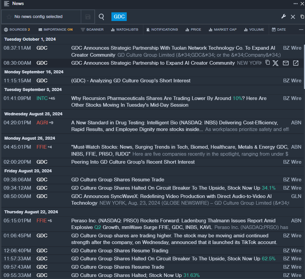Image resolution: width=305 pixels, height=279 pixels.
Task: Toggle the Notifications filter
Action: pos(162,30)
